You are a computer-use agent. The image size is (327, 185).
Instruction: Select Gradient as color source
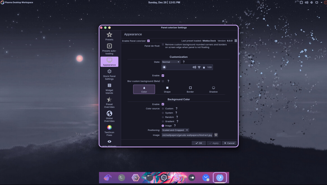coord(163,121)
